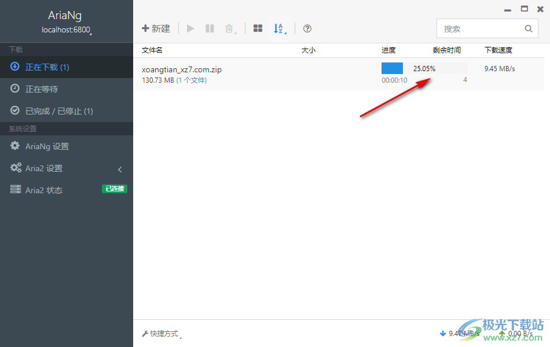Click the 25.05% progress bar
550x347 pixels.
point(424,68)
